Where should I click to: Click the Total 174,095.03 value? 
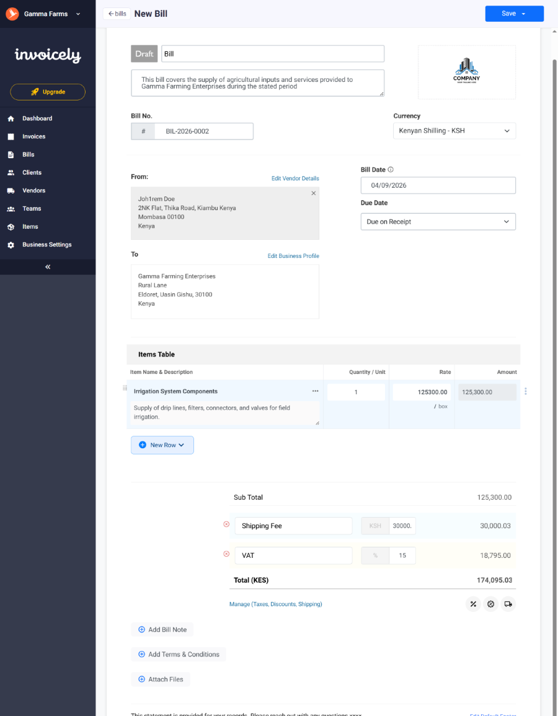point(495,580)
